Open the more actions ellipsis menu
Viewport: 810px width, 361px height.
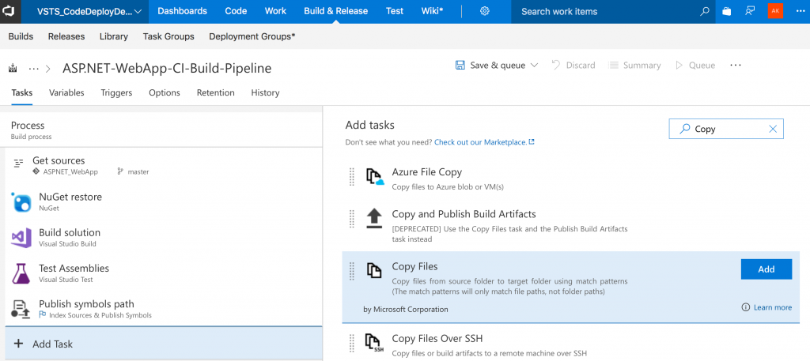(x=736, y=66)
